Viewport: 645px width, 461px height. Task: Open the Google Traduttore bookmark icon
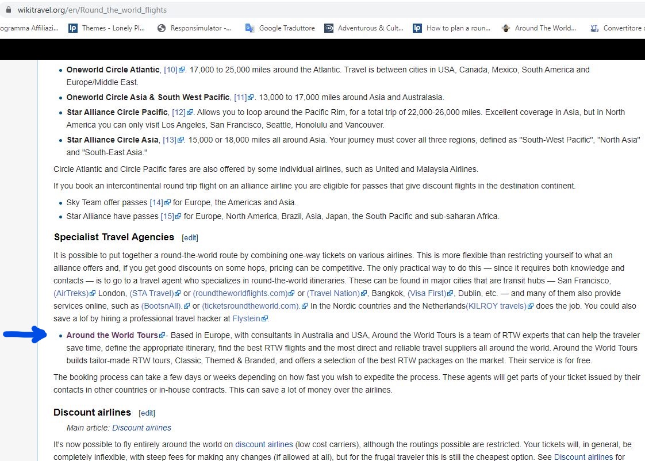point(249,28)
